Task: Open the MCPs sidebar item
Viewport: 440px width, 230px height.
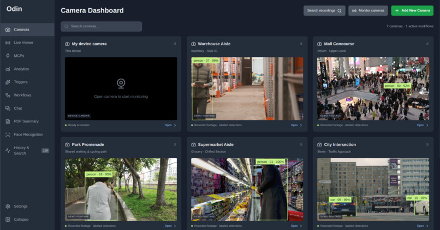Action: [27, 56]
